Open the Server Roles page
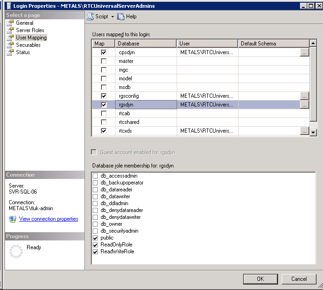This screenshot has height=290, width=323. click(x=30, y=30)
